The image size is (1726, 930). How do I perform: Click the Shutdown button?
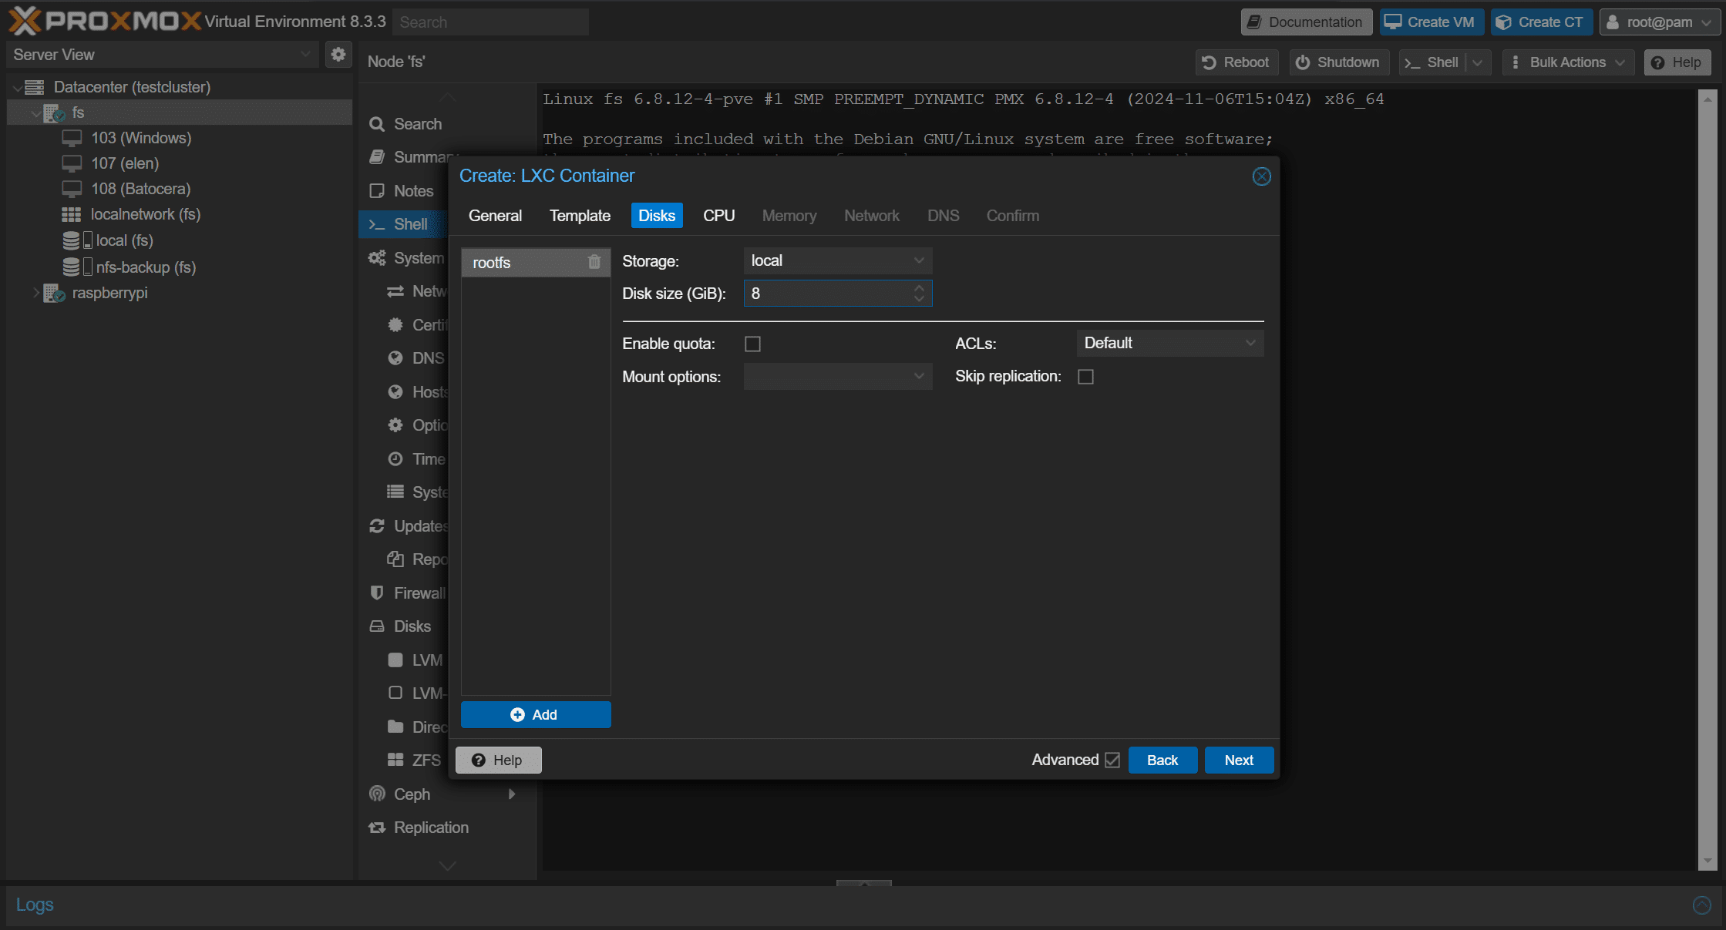pos(1339,62)
